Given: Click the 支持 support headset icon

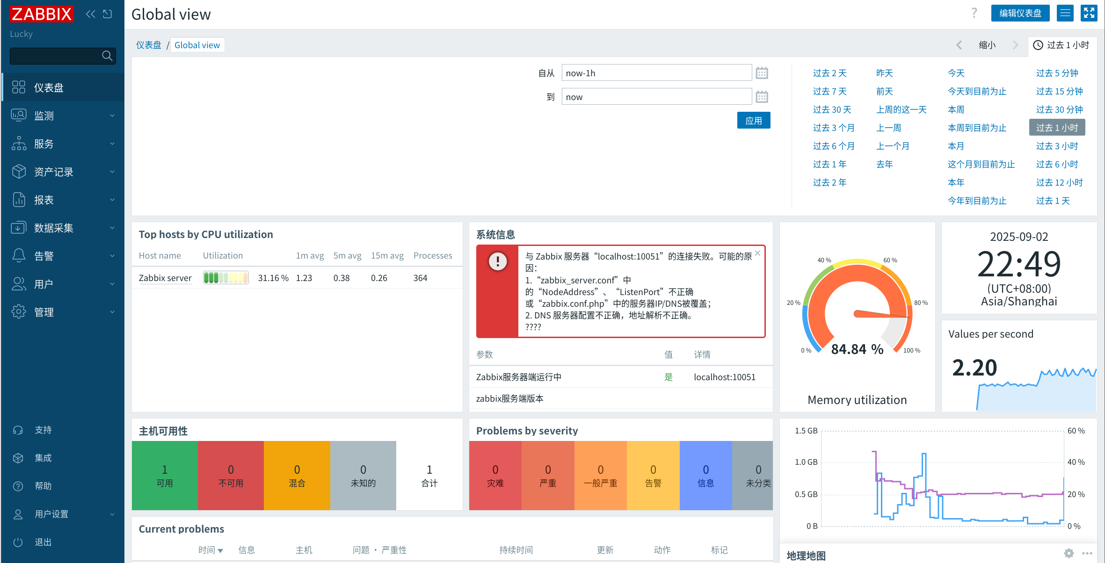Looking at the screenshot, I should pyautogui.click(x=18, y=430).
